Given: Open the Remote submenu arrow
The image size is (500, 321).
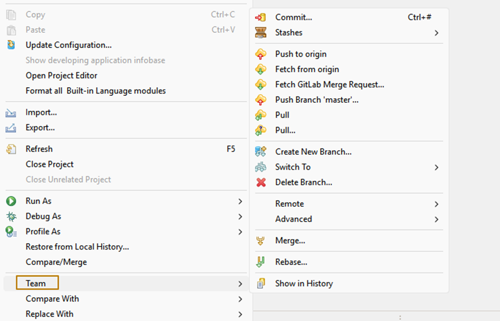Looking at the screenshot, I should click(x=436, y=204).
